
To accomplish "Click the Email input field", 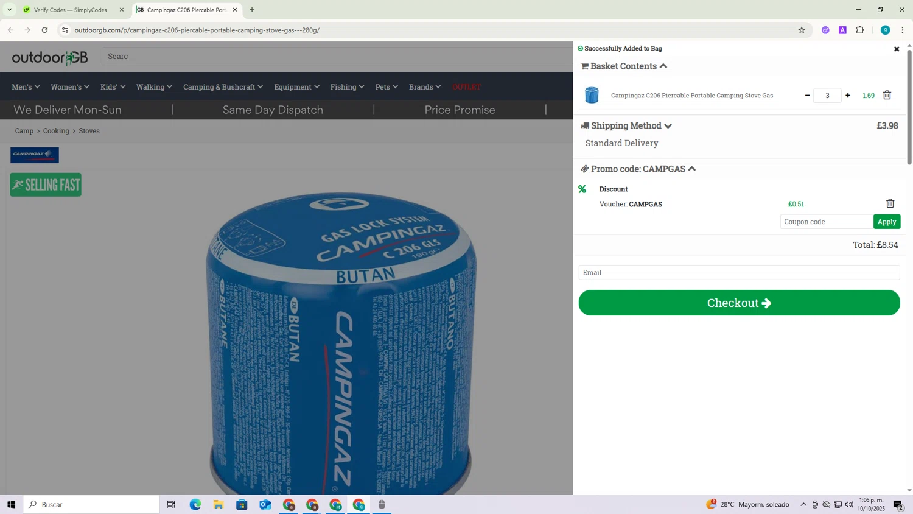I will (x=739, y=272).
